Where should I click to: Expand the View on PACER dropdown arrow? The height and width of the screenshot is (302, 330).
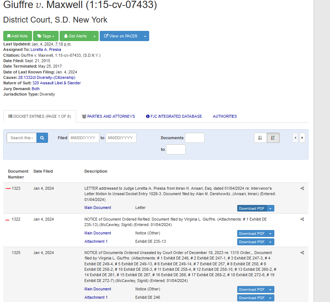(145, 36)
